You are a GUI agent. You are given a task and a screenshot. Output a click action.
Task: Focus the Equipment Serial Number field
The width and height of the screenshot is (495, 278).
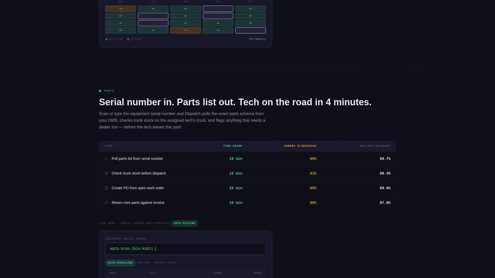(186, 249)
